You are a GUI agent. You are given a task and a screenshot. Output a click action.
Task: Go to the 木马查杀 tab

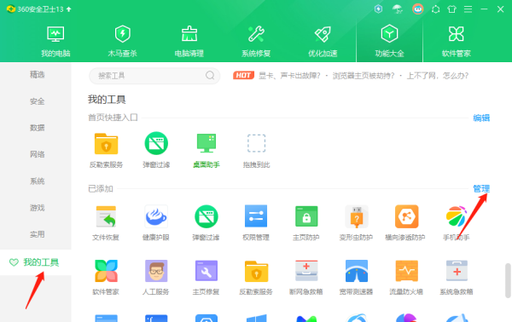[122, 42]
